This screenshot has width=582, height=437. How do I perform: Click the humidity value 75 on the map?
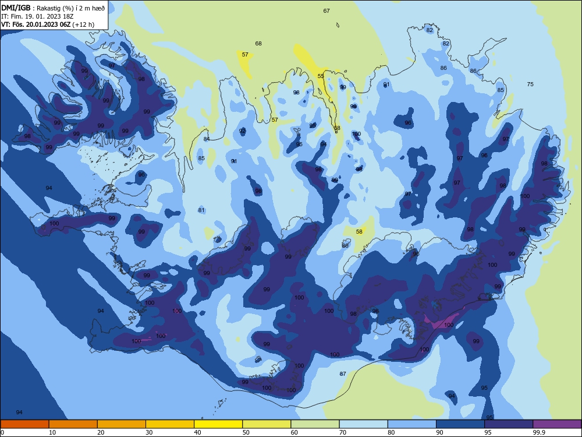[x=530, y=84]
